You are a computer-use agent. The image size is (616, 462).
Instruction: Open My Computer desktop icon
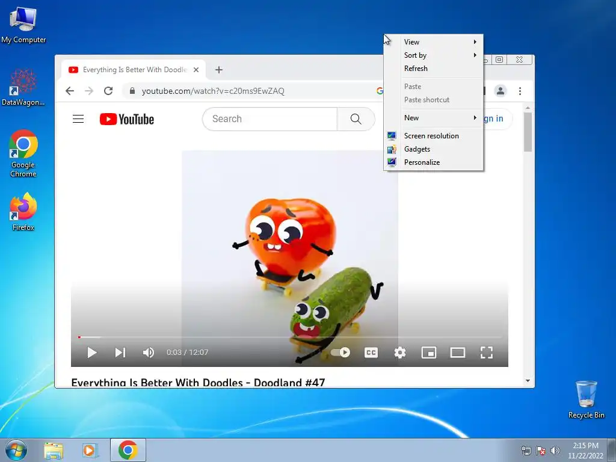coord(23,25)
